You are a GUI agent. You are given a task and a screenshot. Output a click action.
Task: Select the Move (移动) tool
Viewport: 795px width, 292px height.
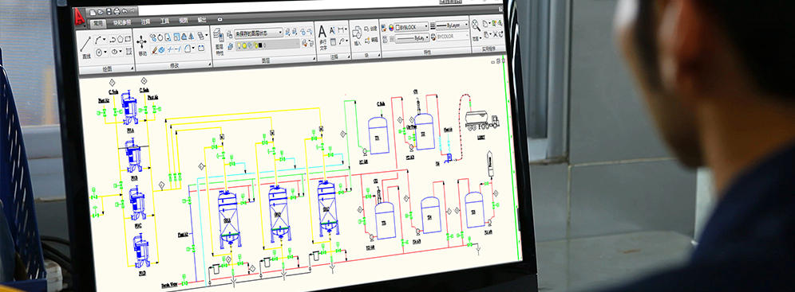[141, 45]
